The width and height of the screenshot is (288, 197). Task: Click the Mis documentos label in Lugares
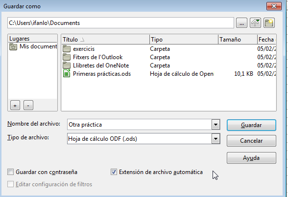pyautogui.click(x=38, y=46)
